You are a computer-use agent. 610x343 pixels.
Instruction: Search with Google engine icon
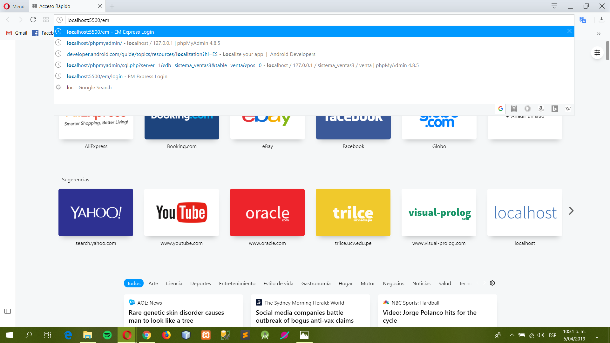click(x=501, y=109)
